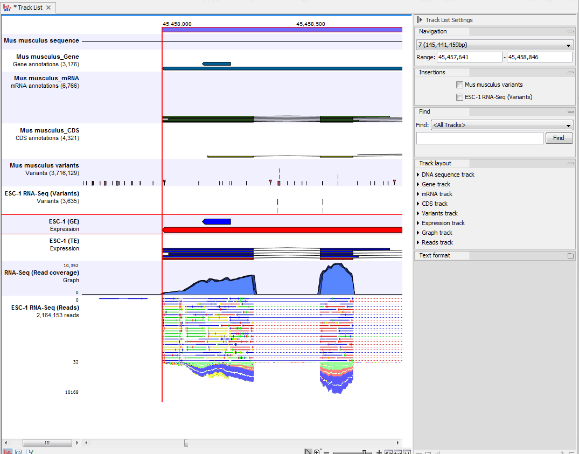Select the Show Track List view icon

7,451
